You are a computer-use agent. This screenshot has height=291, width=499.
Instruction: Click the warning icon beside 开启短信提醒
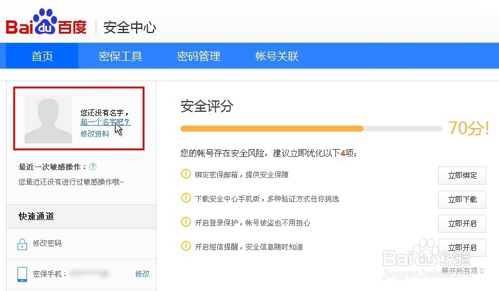[185, 247]
